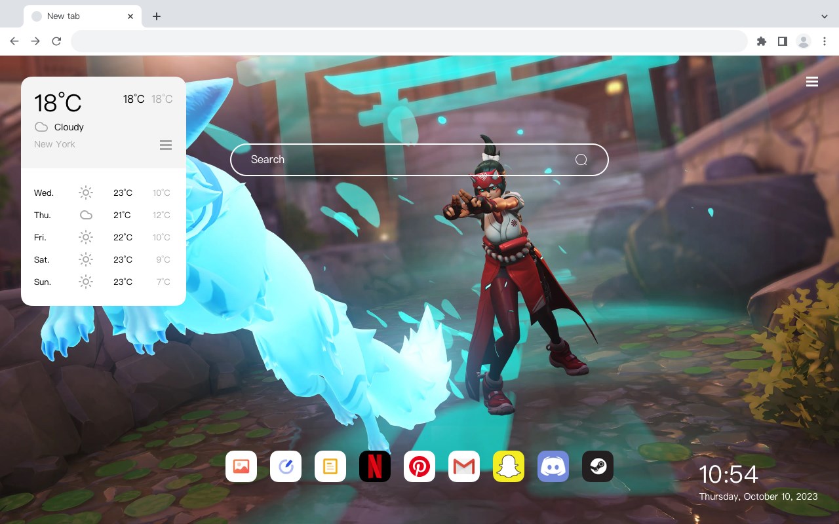839x524 pixels.
Task: Open Chrome's three-dot menu
Action: point(825,41)
